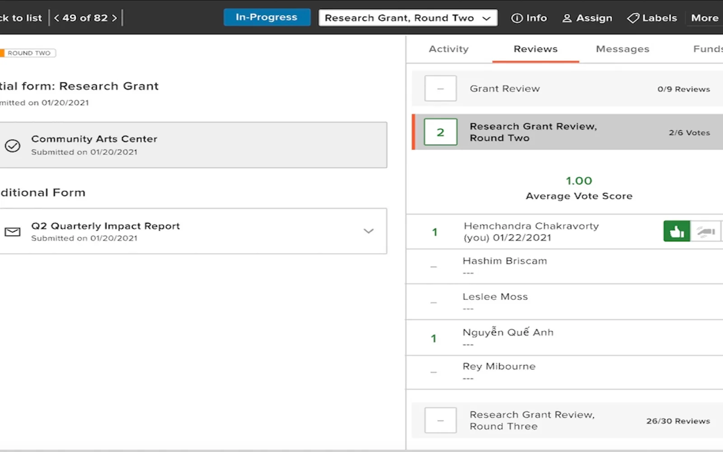
Task: Click the In-Progress status button
Action: pyautogui.click(x=267, y=17)
